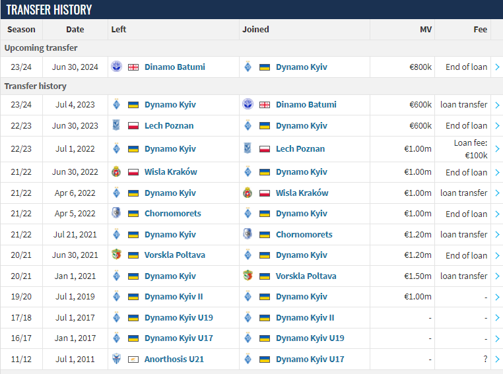Click the 19/20 season cell

pos(21,296)
